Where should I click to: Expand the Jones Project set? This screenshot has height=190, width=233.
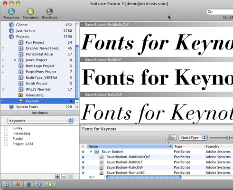click(x=15, y=60)
